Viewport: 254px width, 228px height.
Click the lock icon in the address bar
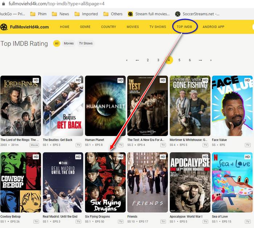coord(3,4)
